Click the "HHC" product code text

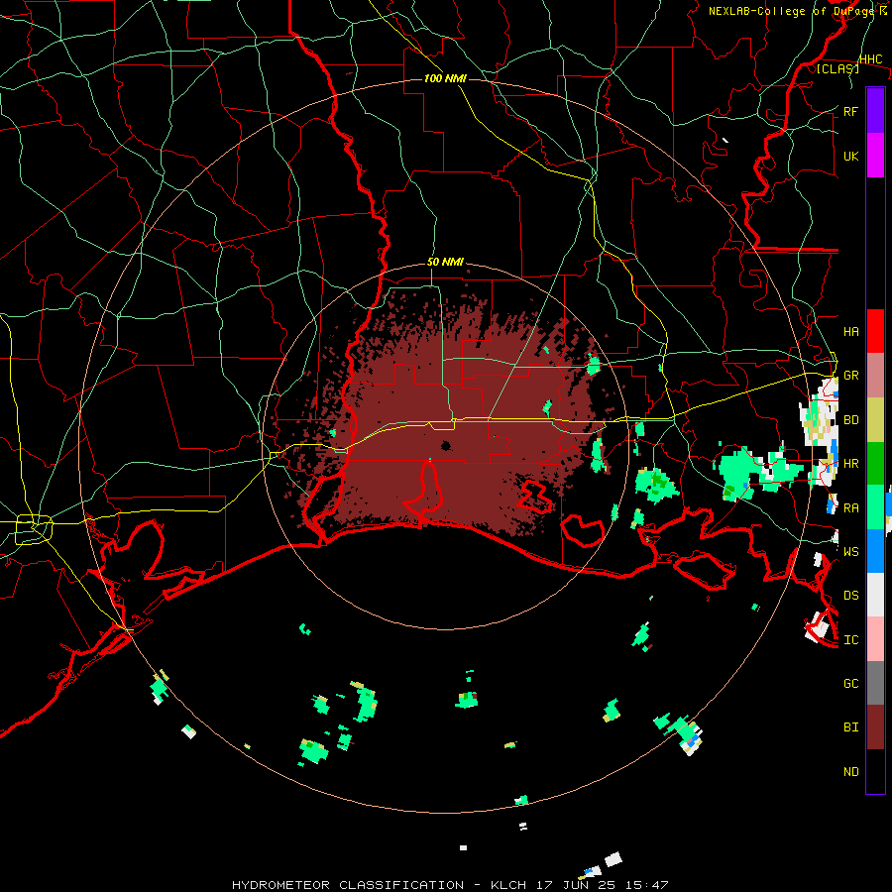[x=870, y=59]
